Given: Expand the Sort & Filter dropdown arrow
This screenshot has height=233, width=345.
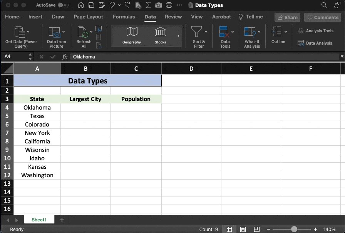Looking at the screenshot, I should tap(206, 32).
